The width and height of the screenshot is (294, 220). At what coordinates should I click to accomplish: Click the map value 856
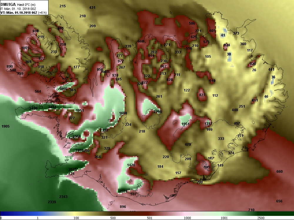tap(100, 70)
